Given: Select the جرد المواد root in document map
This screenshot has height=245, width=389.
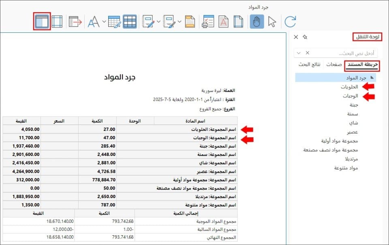Looking at the screenshot, I should pyautogui.click(x=356, y=78).
